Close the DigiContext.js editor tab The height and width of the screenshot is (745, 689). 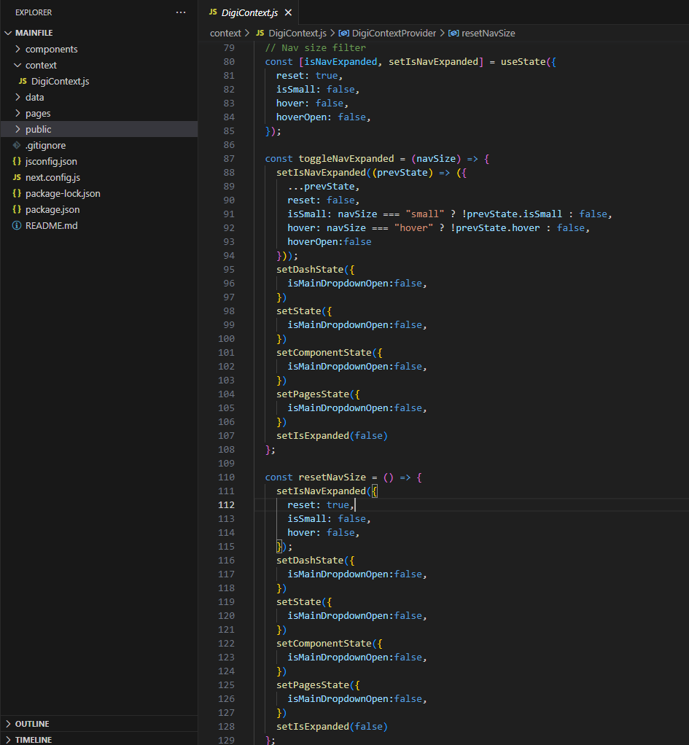coord(288,13)
